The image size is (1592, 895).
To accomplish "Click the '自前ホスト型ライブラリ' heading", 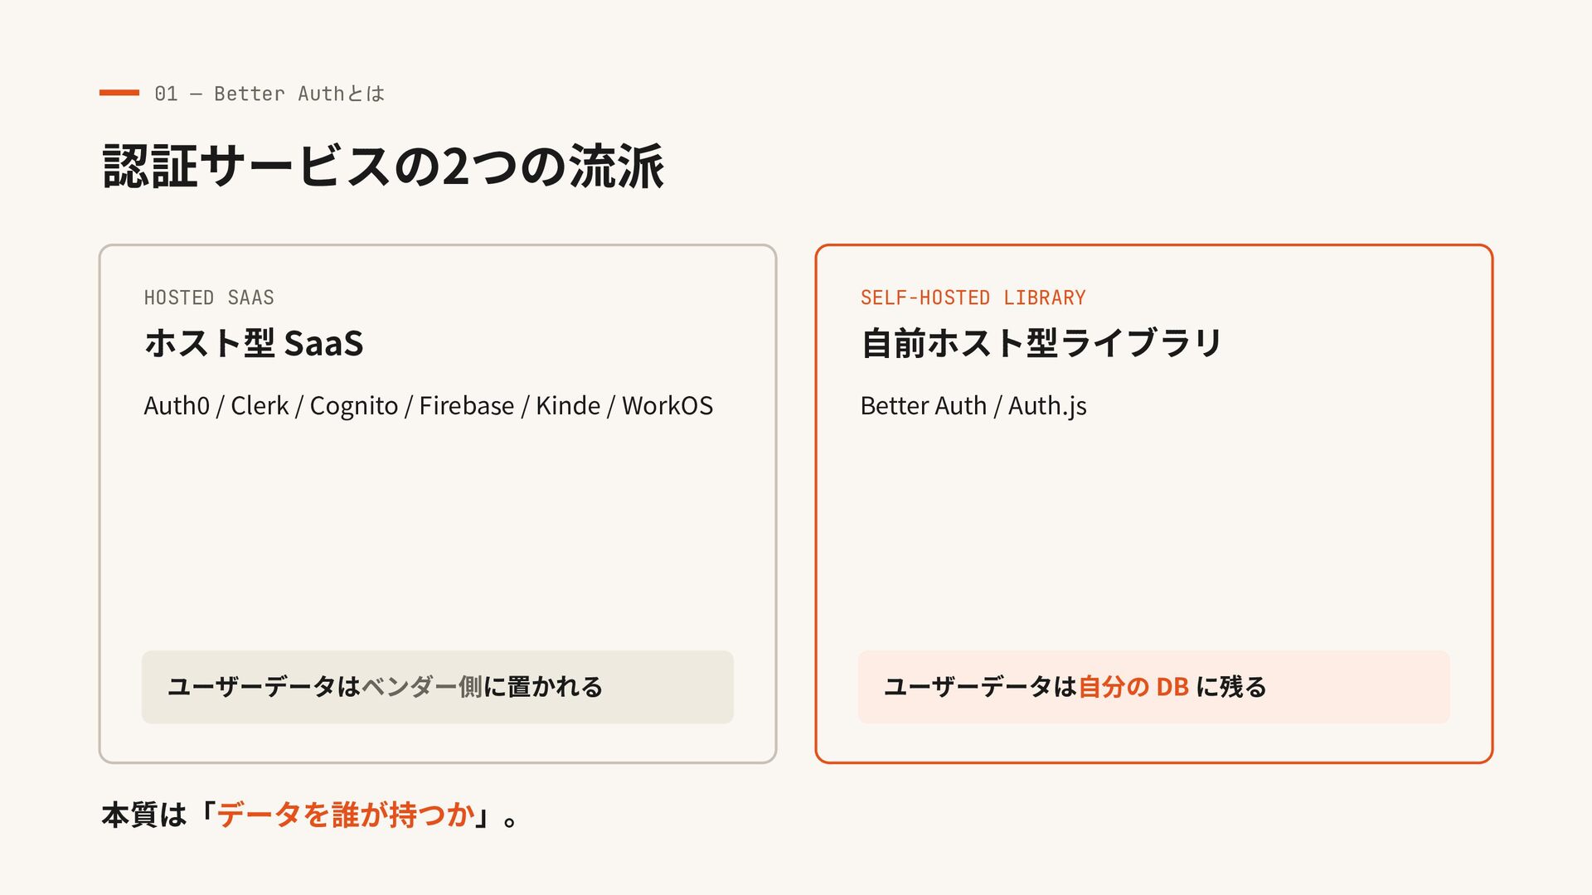I will pos(1041,343).
